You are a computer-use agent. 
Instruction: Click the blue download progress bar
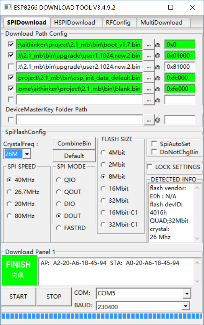point(102,316)
